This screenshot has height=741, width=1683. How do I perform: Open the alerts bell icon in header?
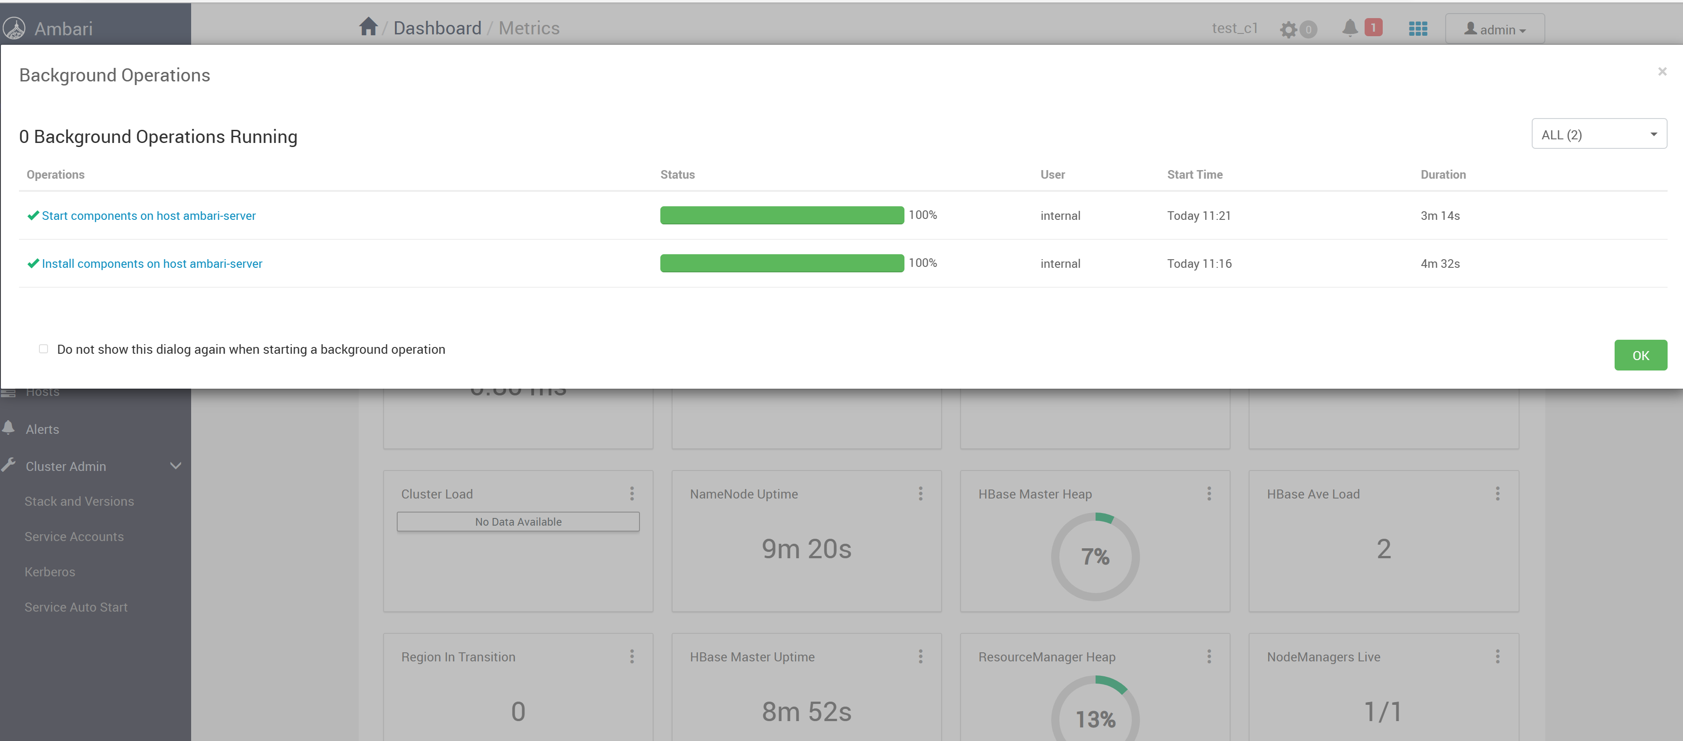click(x=1350, y=28)
